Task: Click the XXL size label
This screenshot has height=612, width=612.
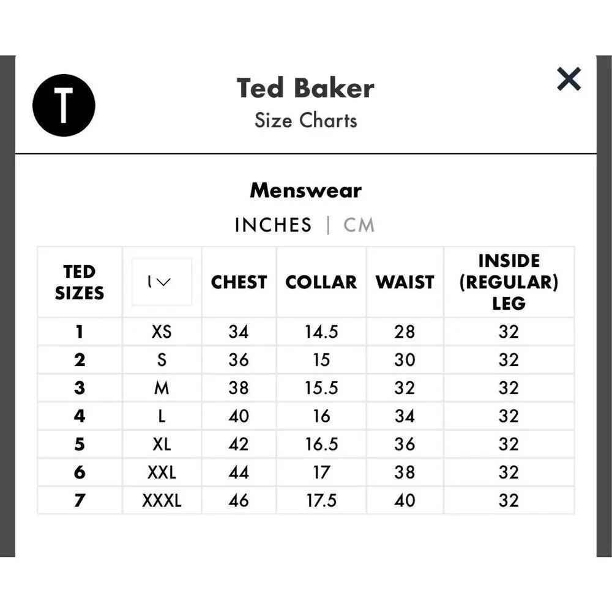Action: click(162, 472)
